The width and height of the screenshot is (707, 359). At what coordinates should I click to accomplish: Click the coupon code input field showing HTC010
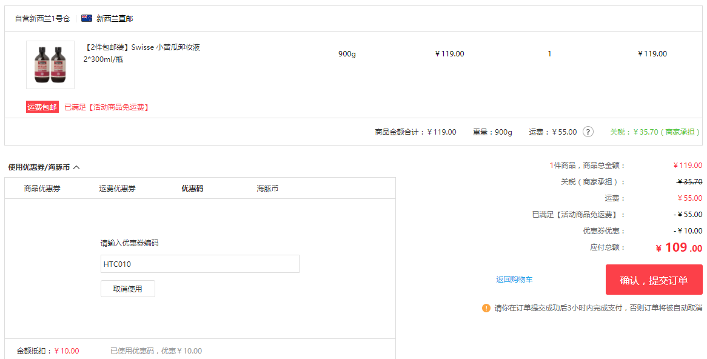(x=200, y=264)
